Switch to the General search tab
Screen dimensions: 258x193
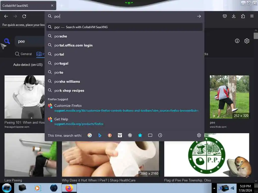point(23,54)
